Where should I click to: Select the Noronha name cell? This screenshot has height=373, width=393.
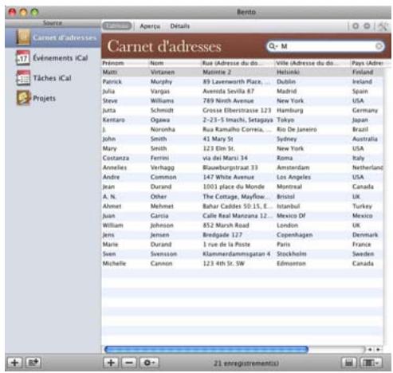(x=163, y=129)
